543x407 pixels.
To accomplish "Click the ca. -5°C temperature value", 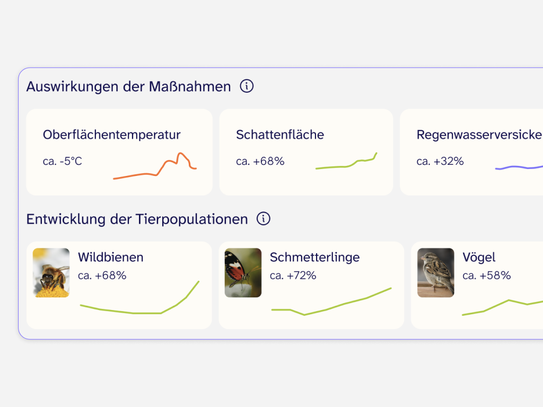I will coord(63,161).
